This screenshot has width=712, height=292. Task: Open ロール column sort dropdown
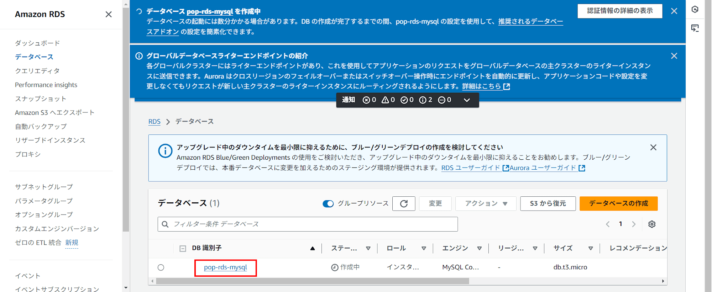424,248
